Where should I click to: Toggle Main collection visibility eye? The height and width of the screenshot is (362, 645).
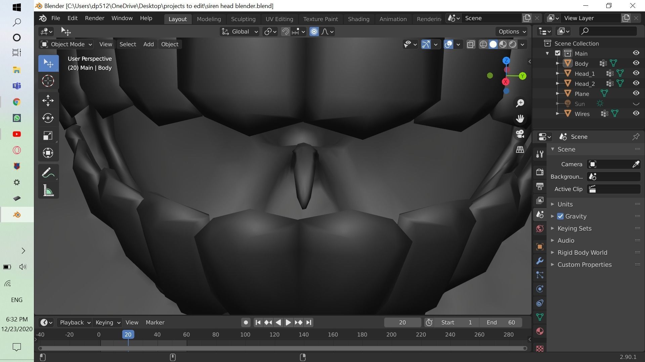pyautogui.click(x=636, y=53)
